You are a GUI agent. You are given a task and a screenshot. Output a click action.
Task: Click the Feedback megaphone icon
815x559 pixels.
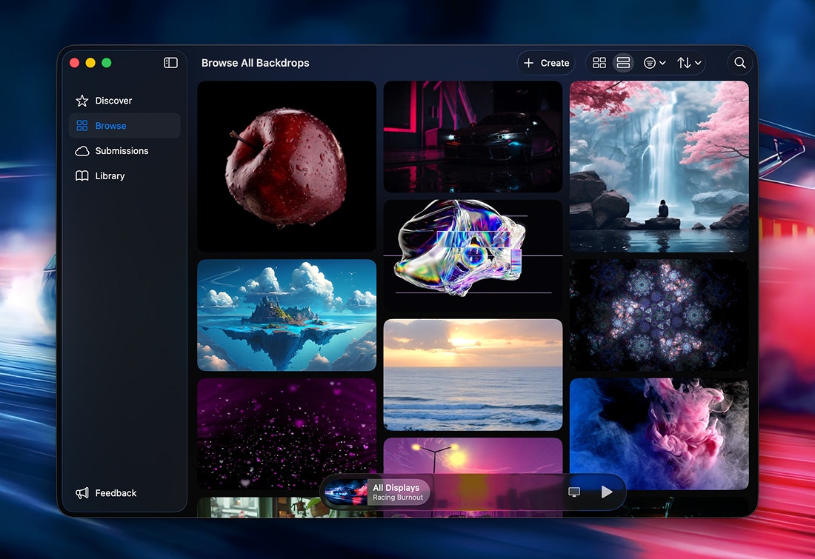tap(81, 493)
